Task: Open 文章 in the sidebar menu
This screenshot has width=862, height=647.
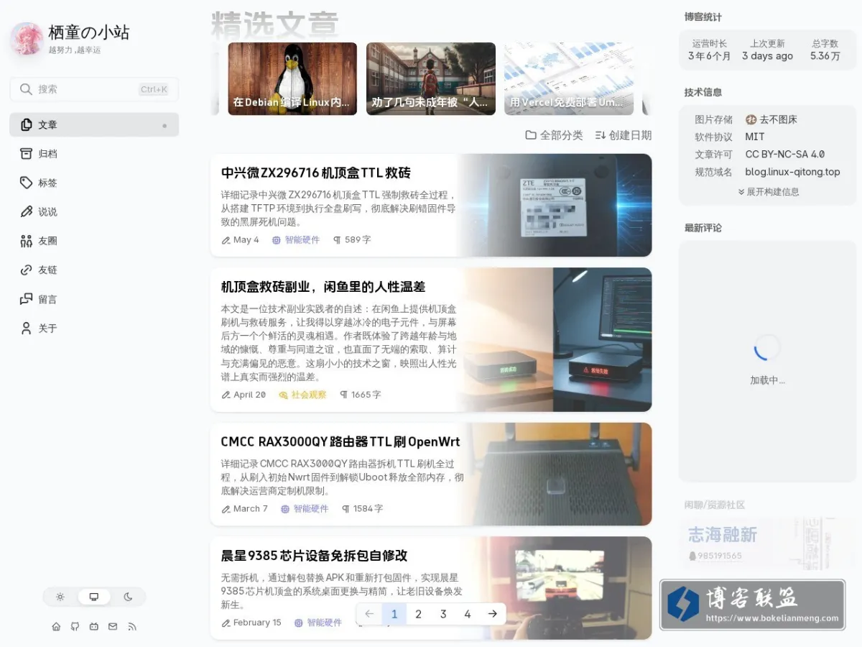Action: click(x=94, y=125)
